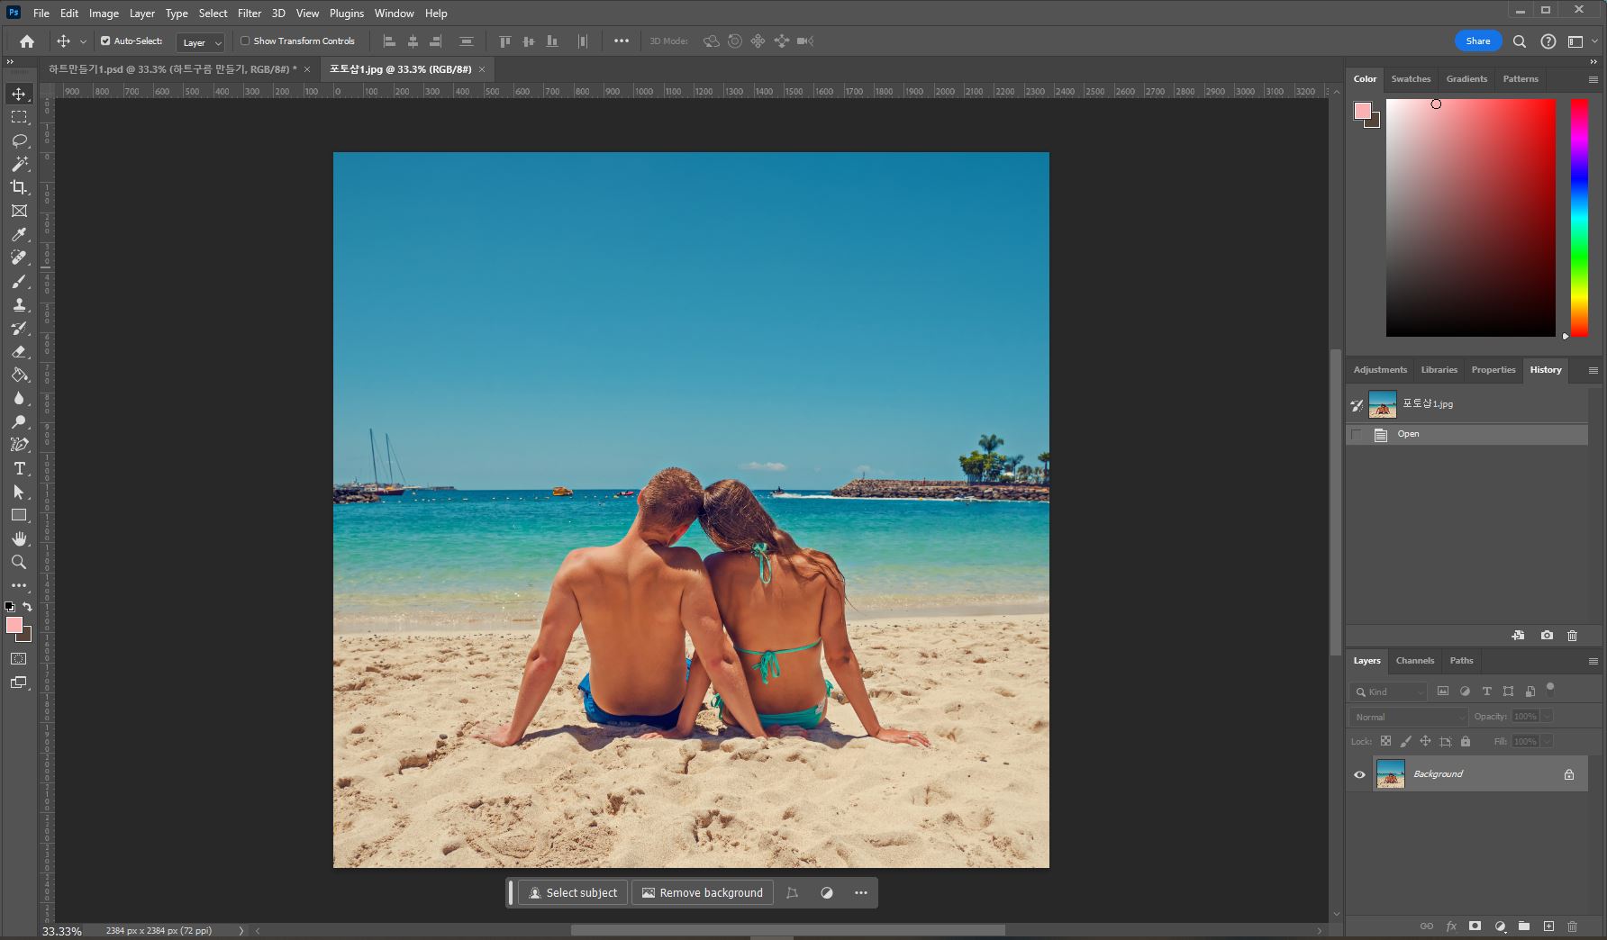Select the Rectangle shape tool

19,515
